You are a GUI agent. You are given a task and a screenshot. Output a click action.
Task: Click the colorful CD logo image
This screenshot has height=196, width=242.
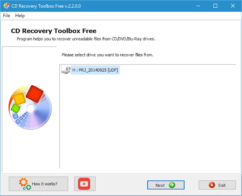(x=30, y=107)
